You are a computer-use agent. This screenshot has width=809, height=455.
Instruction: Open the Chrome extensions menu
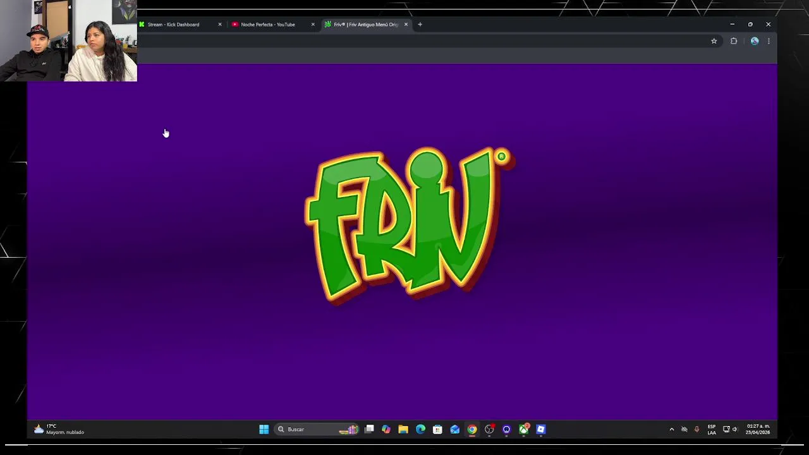[x=734, y=41]
